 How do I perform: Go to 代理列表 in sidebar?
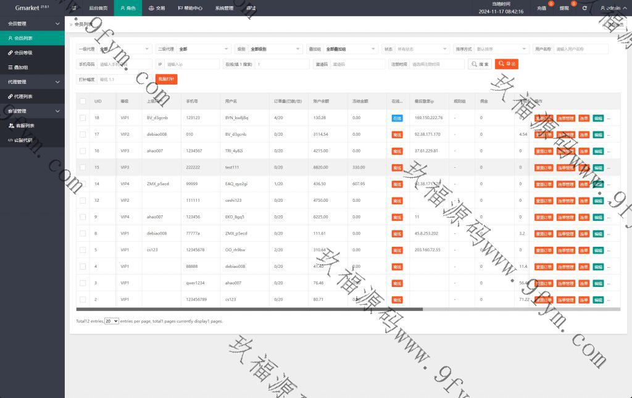(23, 96)
